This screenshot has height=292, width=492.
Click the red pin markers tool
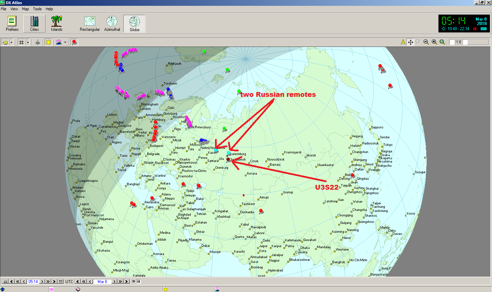pos(74,42)
